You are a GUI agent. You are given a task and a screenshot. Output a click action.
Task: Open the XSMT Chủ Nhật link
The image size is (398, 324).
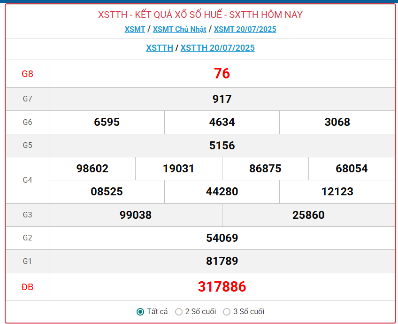tap(179, 29)
